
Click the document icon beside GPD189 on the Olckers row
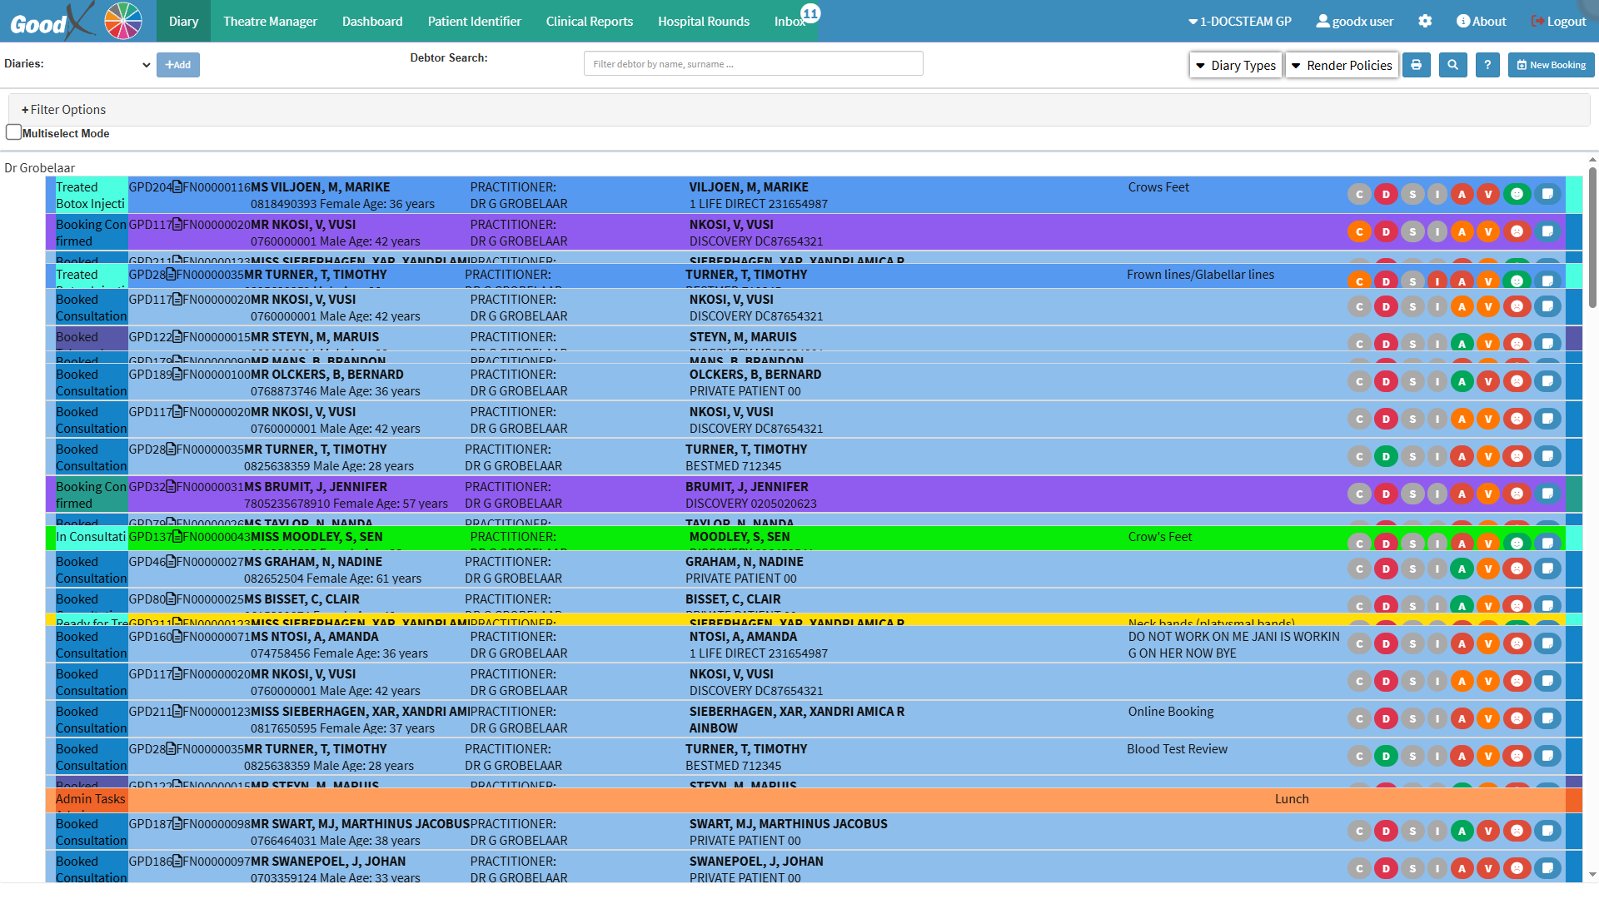click(177, 375)
